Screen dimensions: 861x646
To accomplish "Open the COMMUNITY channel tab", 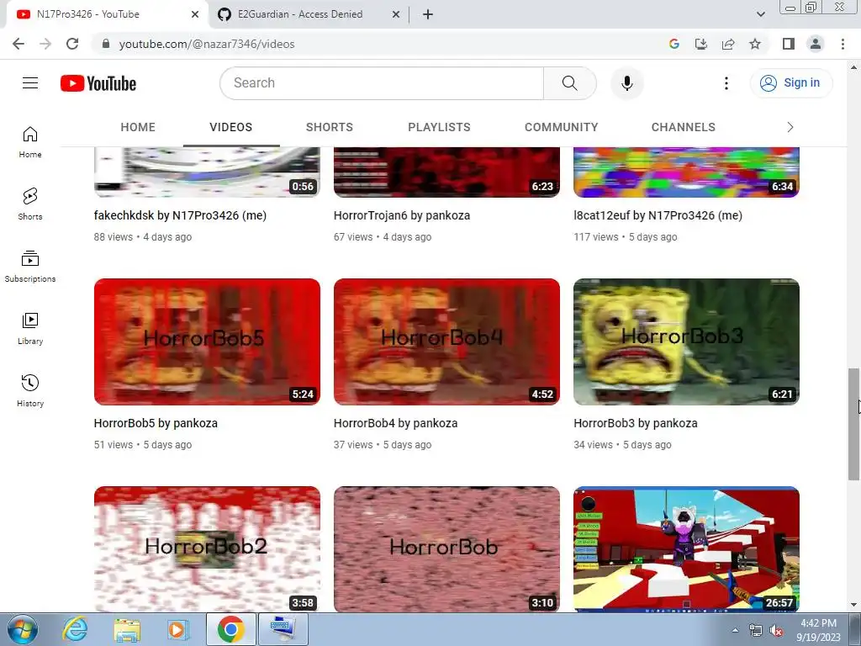I will click(x=561, y=128).
